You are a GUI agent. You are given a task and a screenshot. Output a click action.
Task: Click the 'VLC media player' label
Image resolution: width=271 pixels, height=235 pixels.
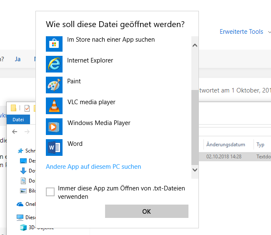pos(91,102)
